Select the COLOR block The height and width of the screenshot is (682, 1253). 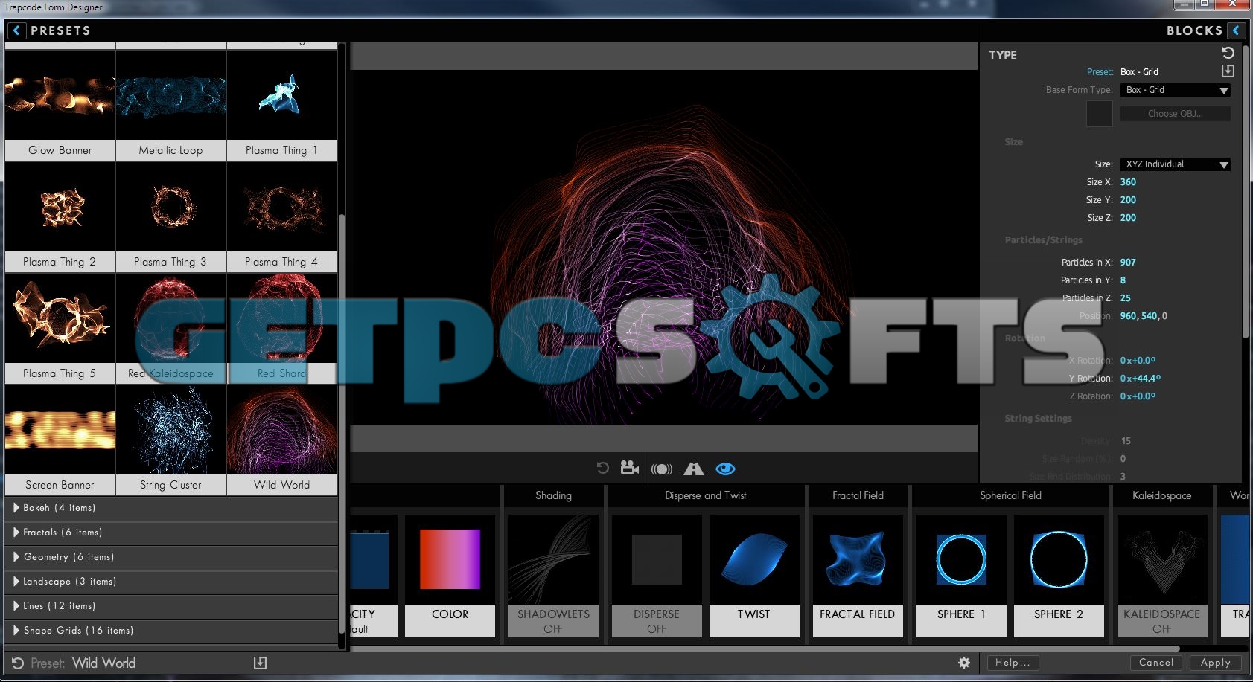(450, 576)
